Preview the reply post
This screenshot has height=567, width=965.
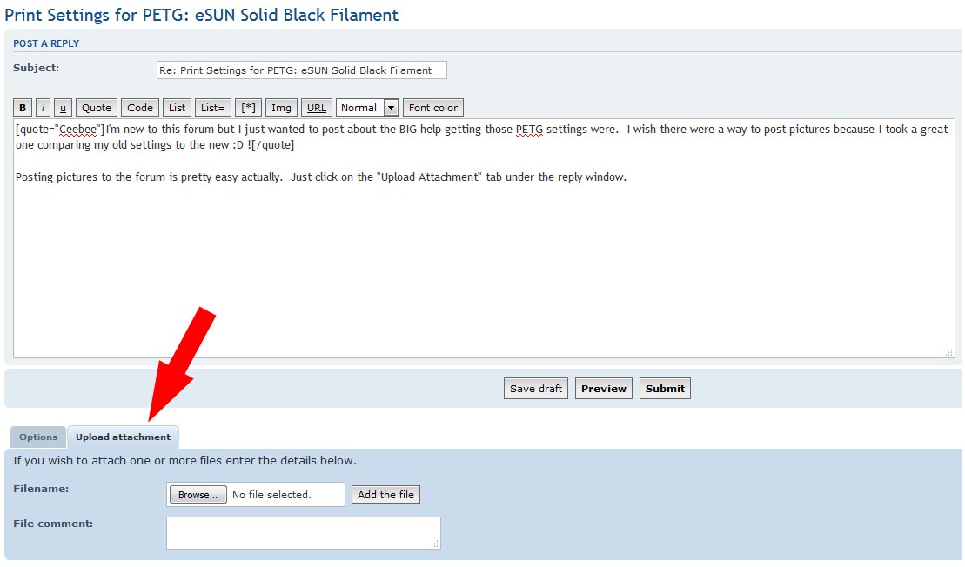point(604,389)
